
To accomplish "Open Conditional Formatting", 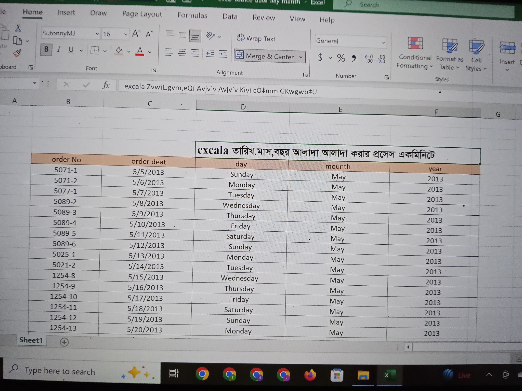I will pyautogui.click(x=415, y=53).
